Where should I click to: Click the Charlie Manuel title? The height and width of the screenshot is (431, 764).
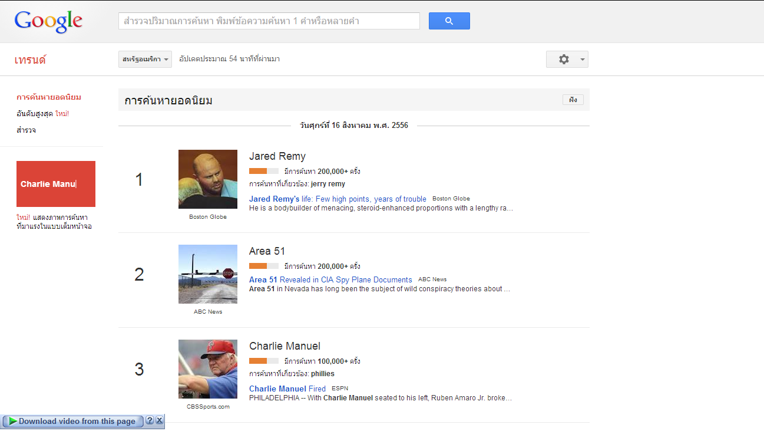click(285, 346)
